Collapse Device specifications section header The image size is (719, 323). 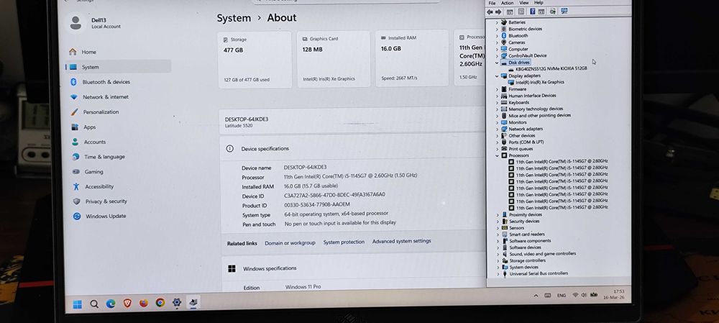point(352,147)
